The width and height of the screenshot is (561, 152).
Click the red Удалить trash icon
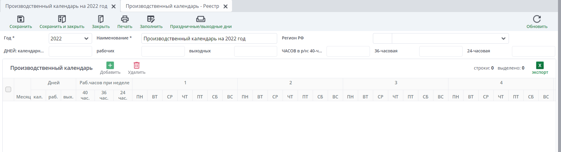point(137,65)
